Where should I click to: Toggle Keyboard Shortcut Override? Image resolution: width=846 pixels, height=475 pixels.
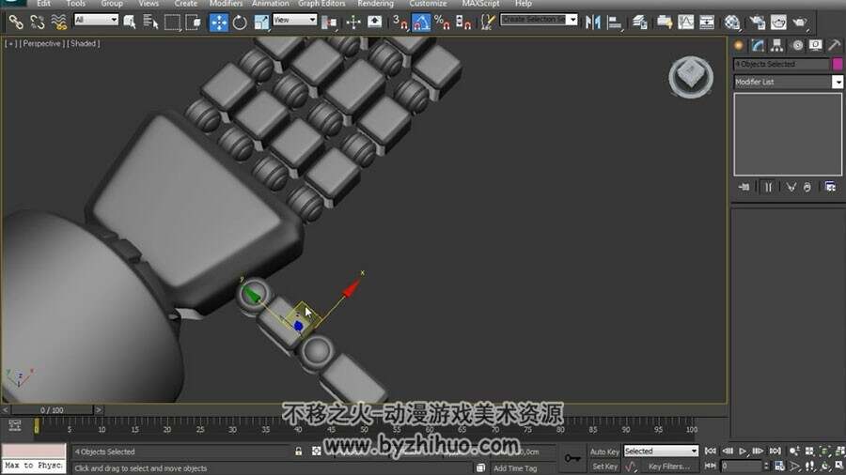click(374, 23)
